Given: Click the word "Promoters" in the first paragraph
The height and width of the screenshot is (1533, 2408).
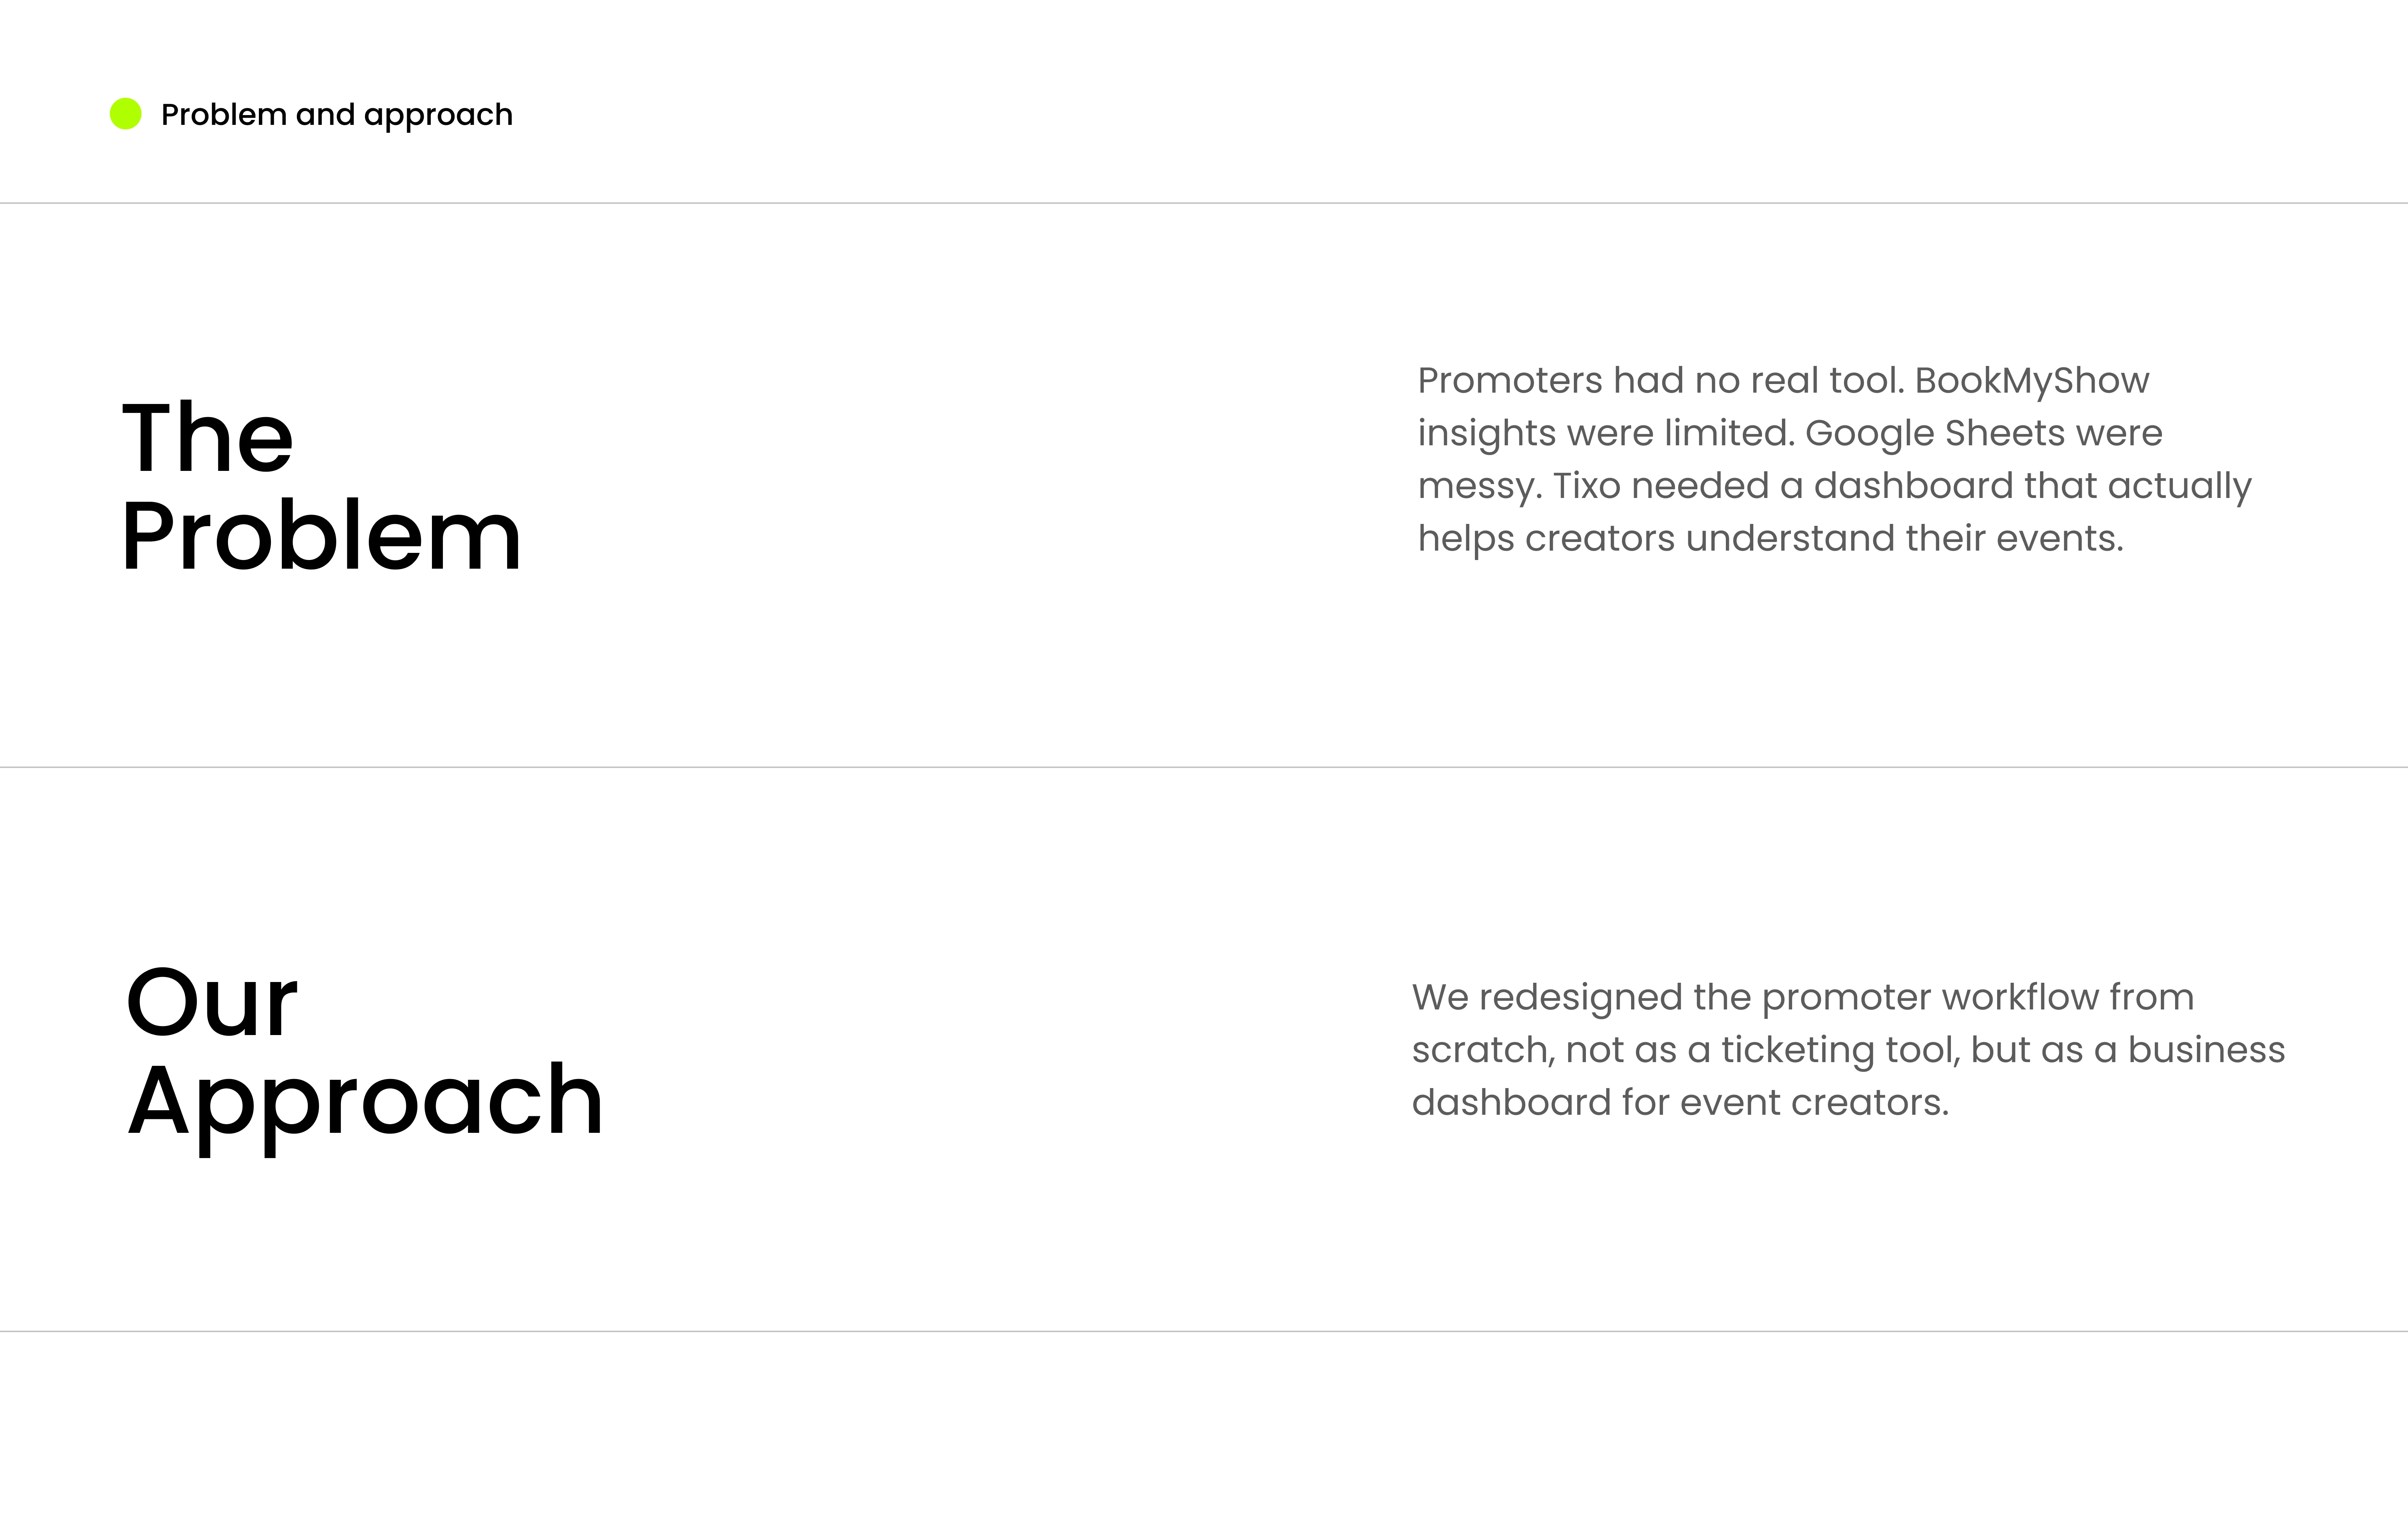Looking at the screenshot, I should point(1509,381).
